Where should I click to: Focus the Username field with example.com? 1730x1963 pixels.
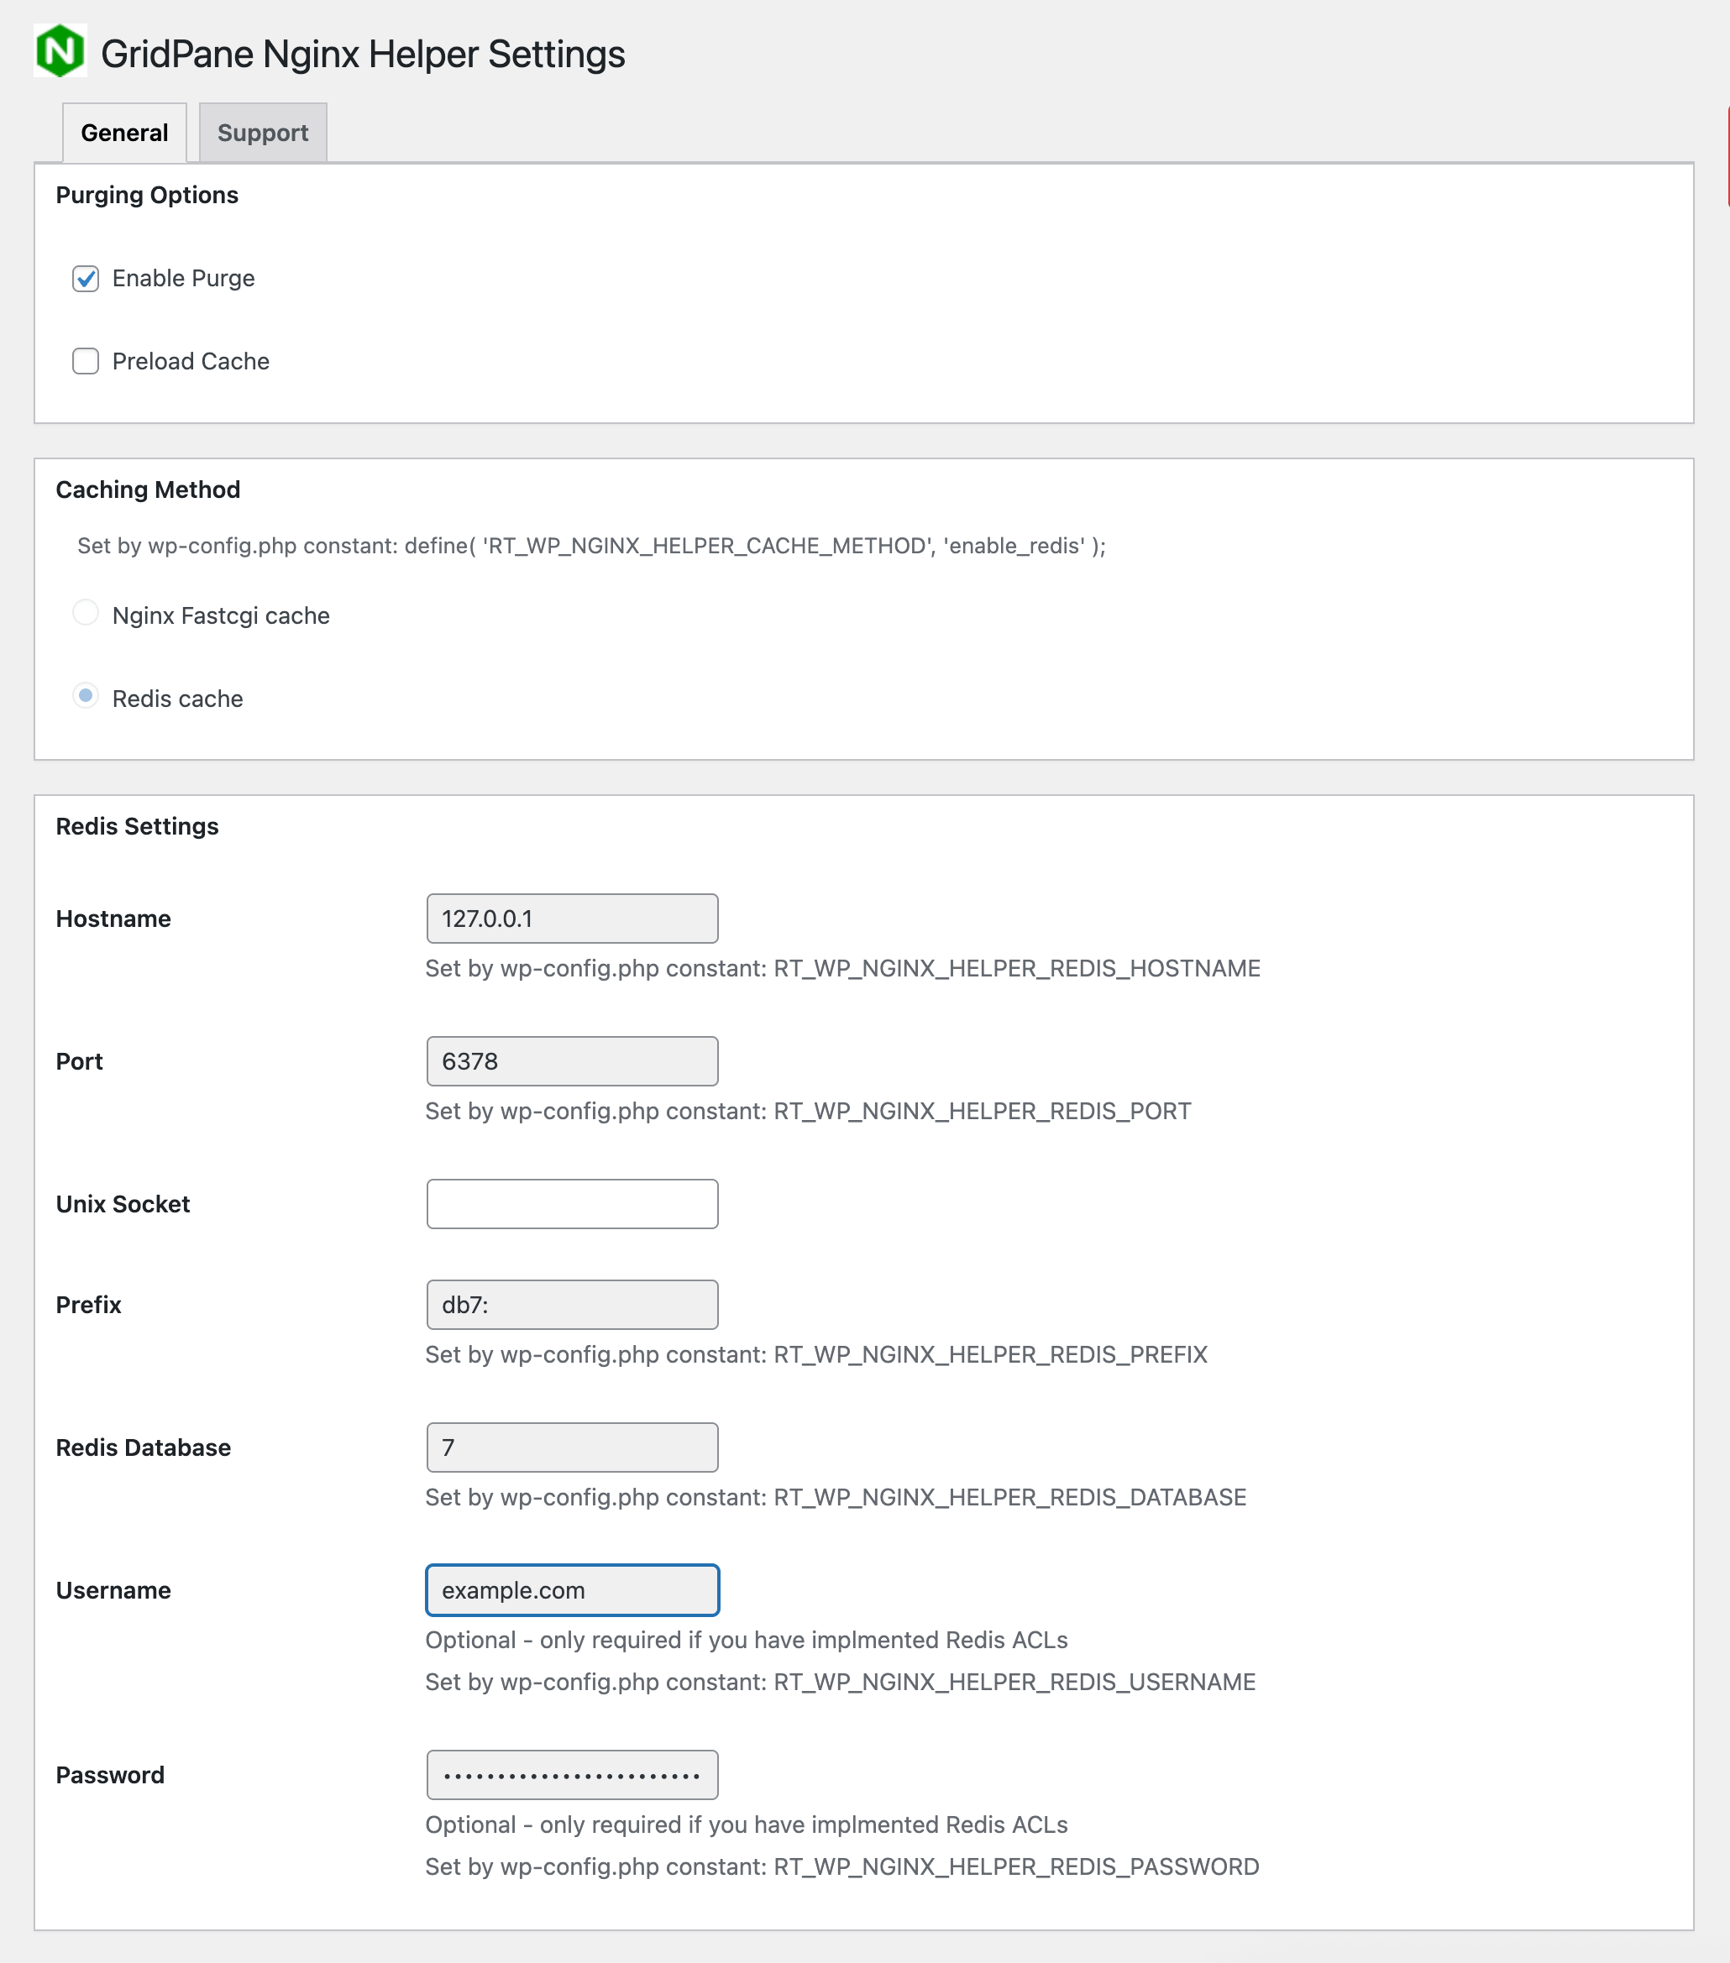click(572, 1590)
